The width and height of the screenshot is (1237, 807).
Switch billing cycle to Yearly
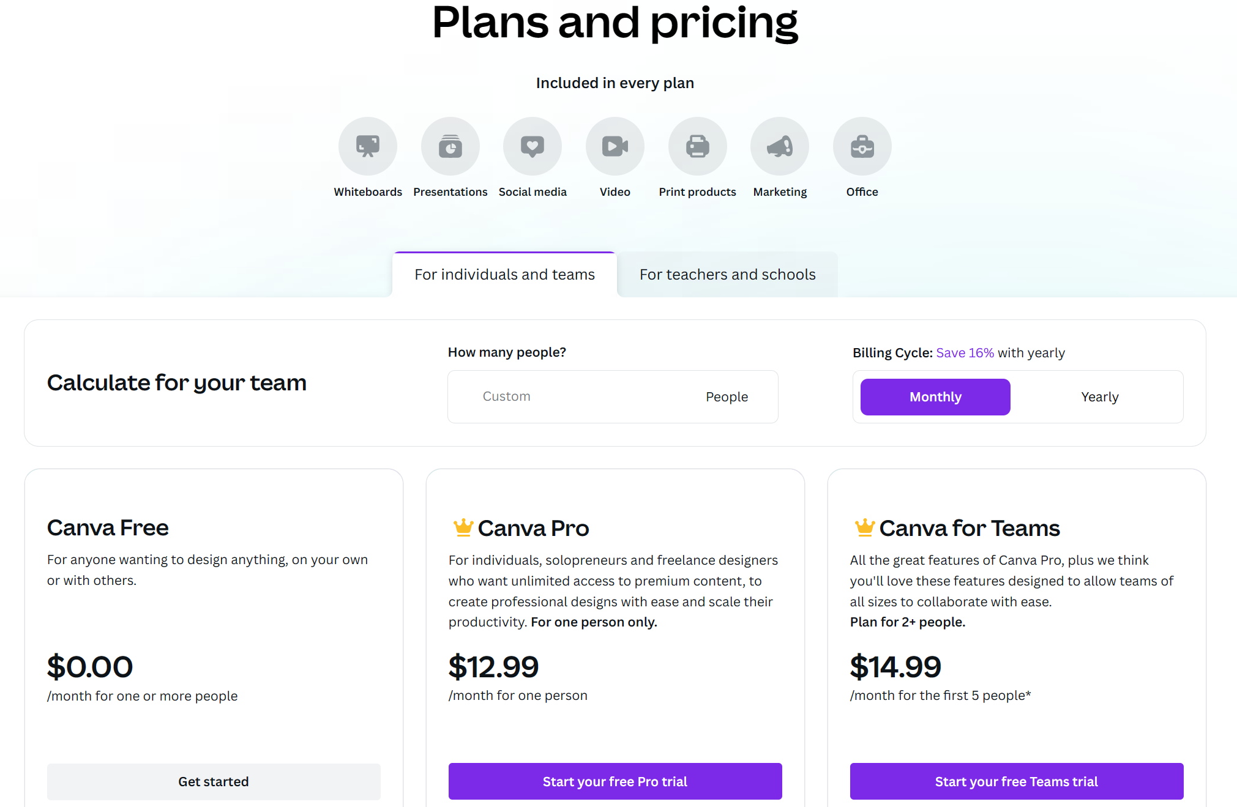1100,397
